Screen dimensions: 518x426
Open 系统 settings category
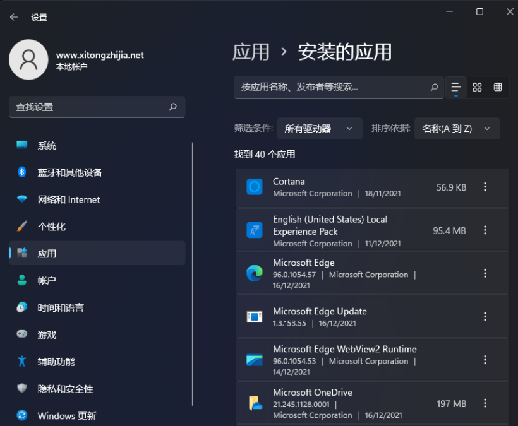(97, 146)
